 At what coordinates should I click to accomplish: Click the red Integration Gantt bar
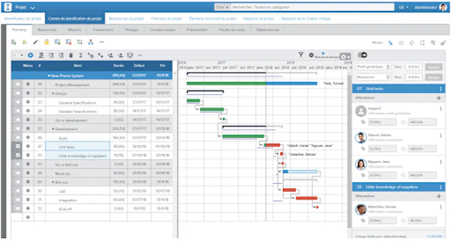(306, 198)
